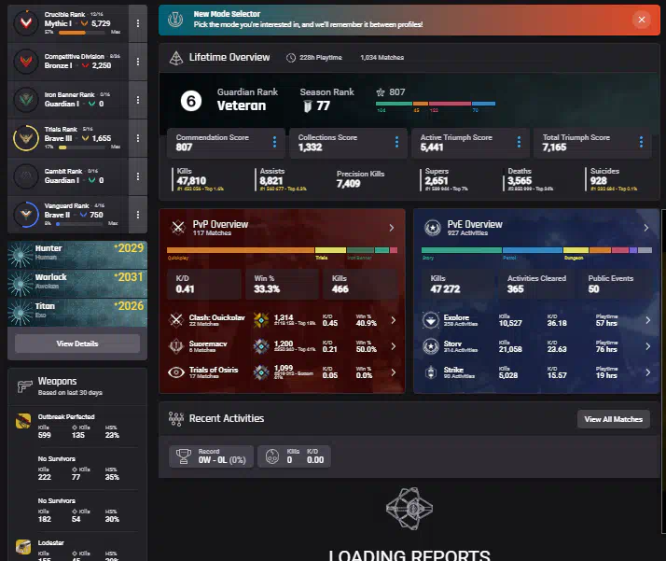
Task: Click the Explore activity icon
Action: [x=431, y=320]
